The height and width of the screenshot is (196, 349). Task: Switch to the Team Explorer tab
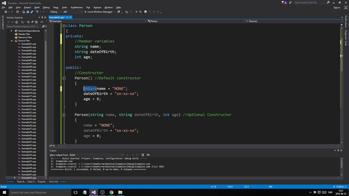tap(21, 182)
